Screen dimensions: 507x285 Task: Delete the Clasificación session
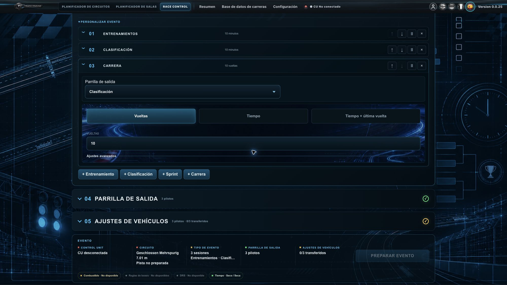(x=422, y=50)
